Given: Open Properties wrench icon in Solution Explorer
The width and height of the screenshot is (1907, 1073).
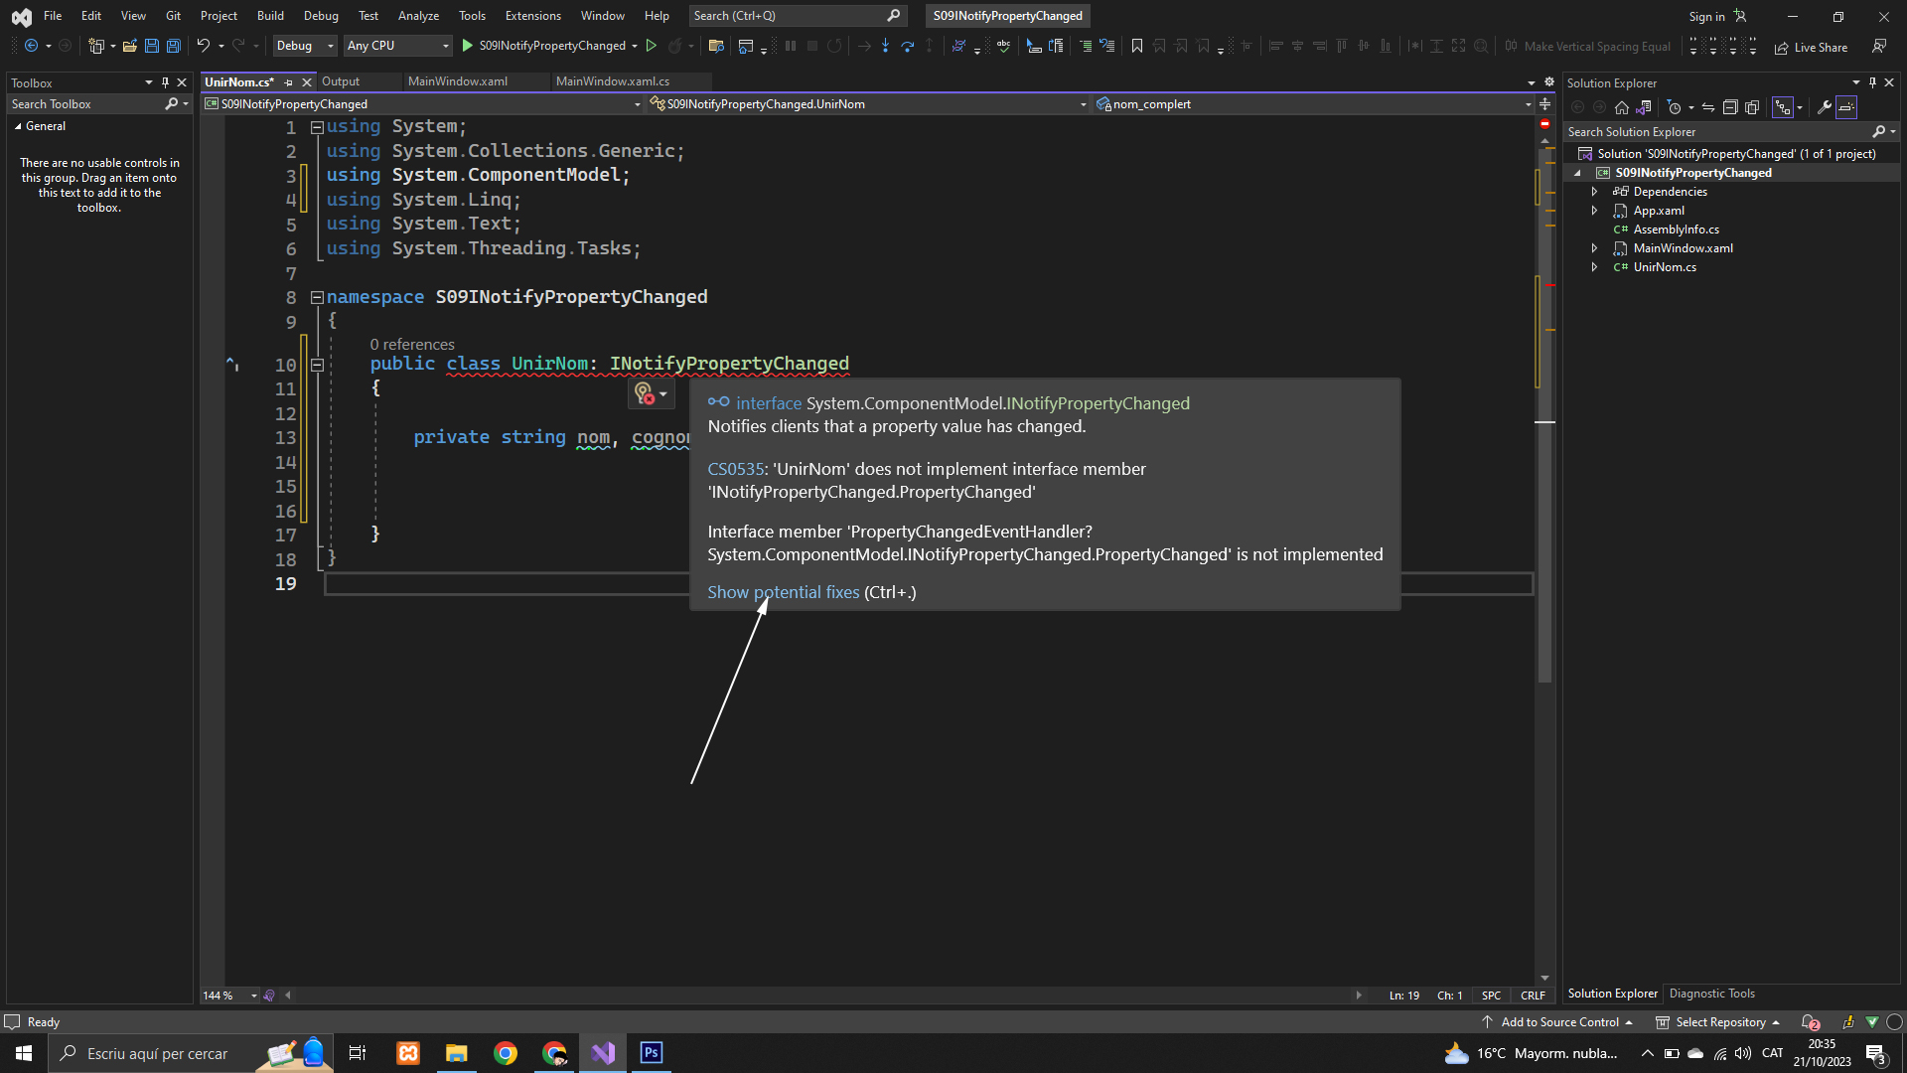Looking at the screenshot, I should coord(1824,107).
